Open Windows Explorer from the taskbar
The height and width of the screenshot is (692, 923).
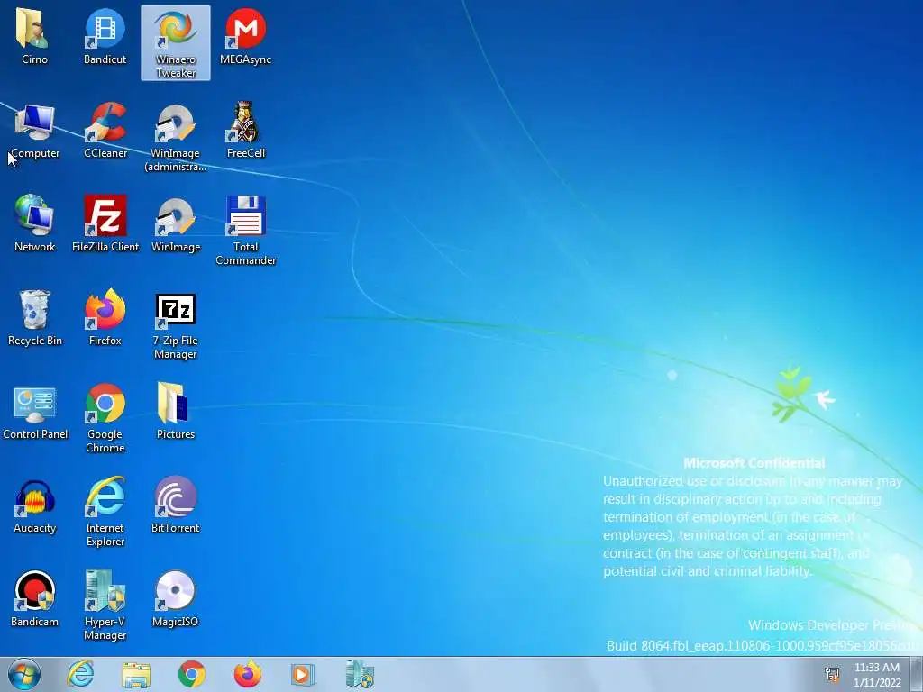click(136, 674)
